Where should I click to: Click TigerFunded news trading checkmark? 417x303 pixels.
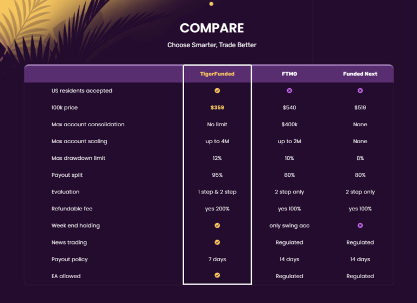tap(217, 242)
